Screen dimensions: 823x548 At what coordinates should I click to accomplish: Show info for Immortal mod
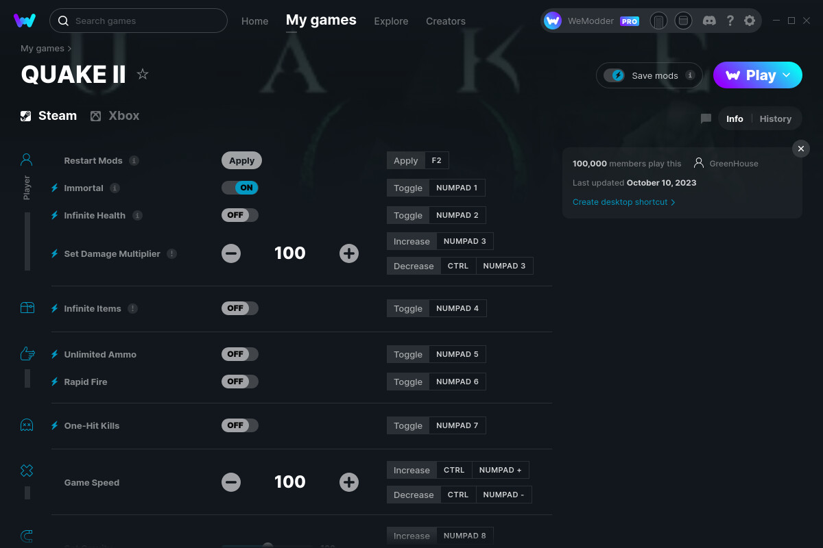pos(115,188)
